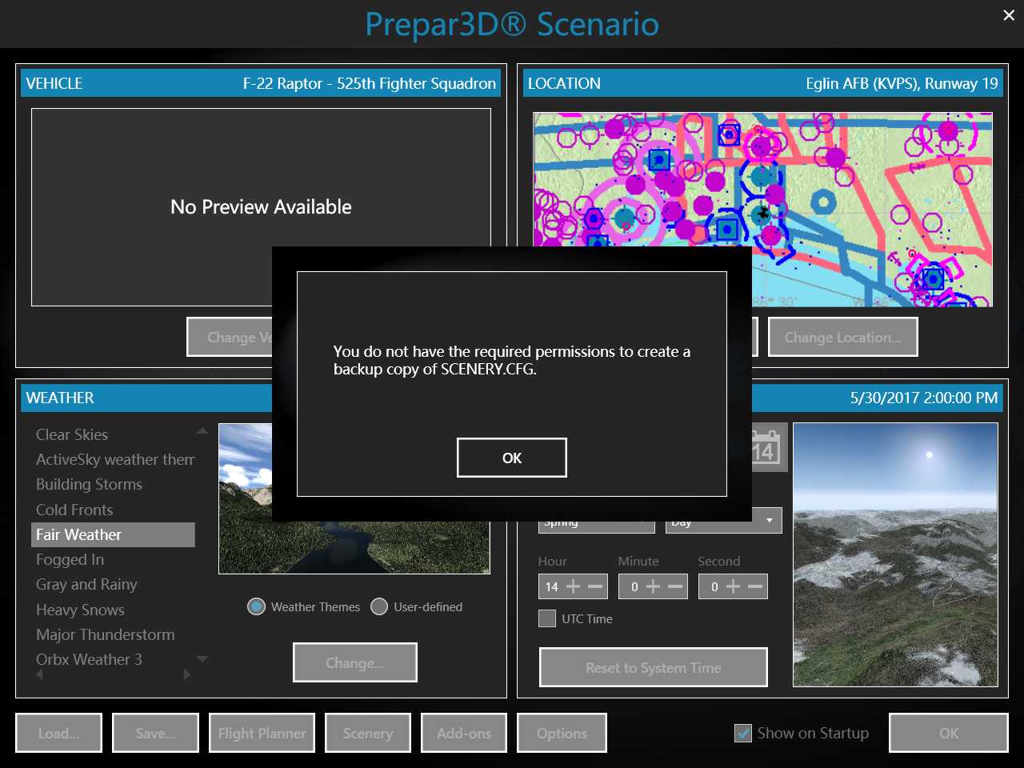The image size is (1024, 768).
Task: Click the time of day preview image
Action: [x=895, y=554]
